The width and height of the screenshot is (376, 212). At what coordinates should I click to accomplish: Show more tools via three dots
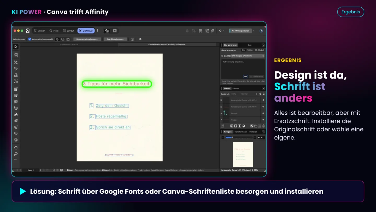(x=16, y=159)
